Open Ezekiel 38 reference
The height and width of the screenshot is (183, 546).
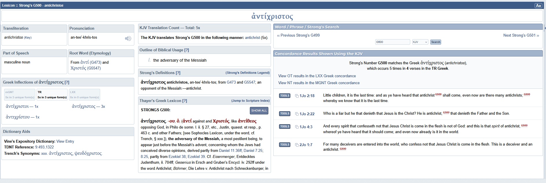click(x=177, y=157)
